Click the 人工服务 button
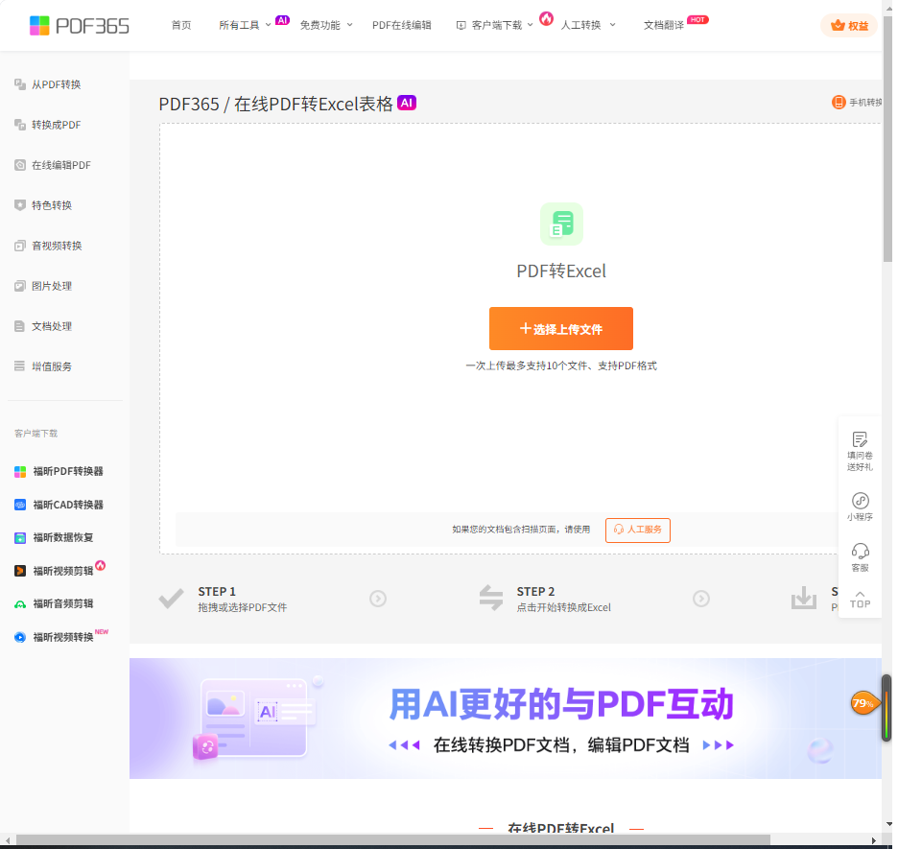The height and width of the screenshot is (849, 898). click(x=637, y=530)
